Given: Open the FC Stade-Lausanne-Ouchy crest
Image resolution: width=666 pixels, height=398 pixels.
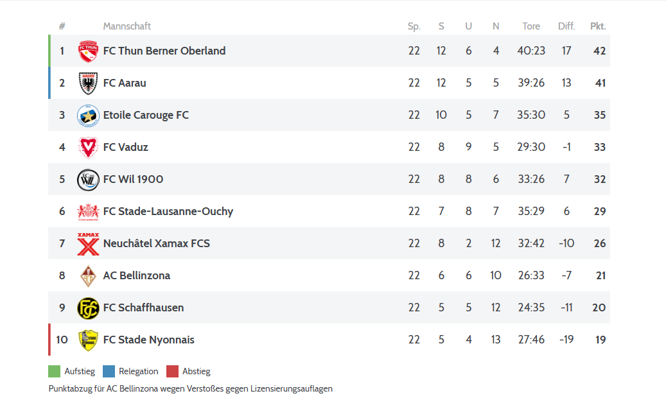Looking at the screenshot, I should 88,212.
